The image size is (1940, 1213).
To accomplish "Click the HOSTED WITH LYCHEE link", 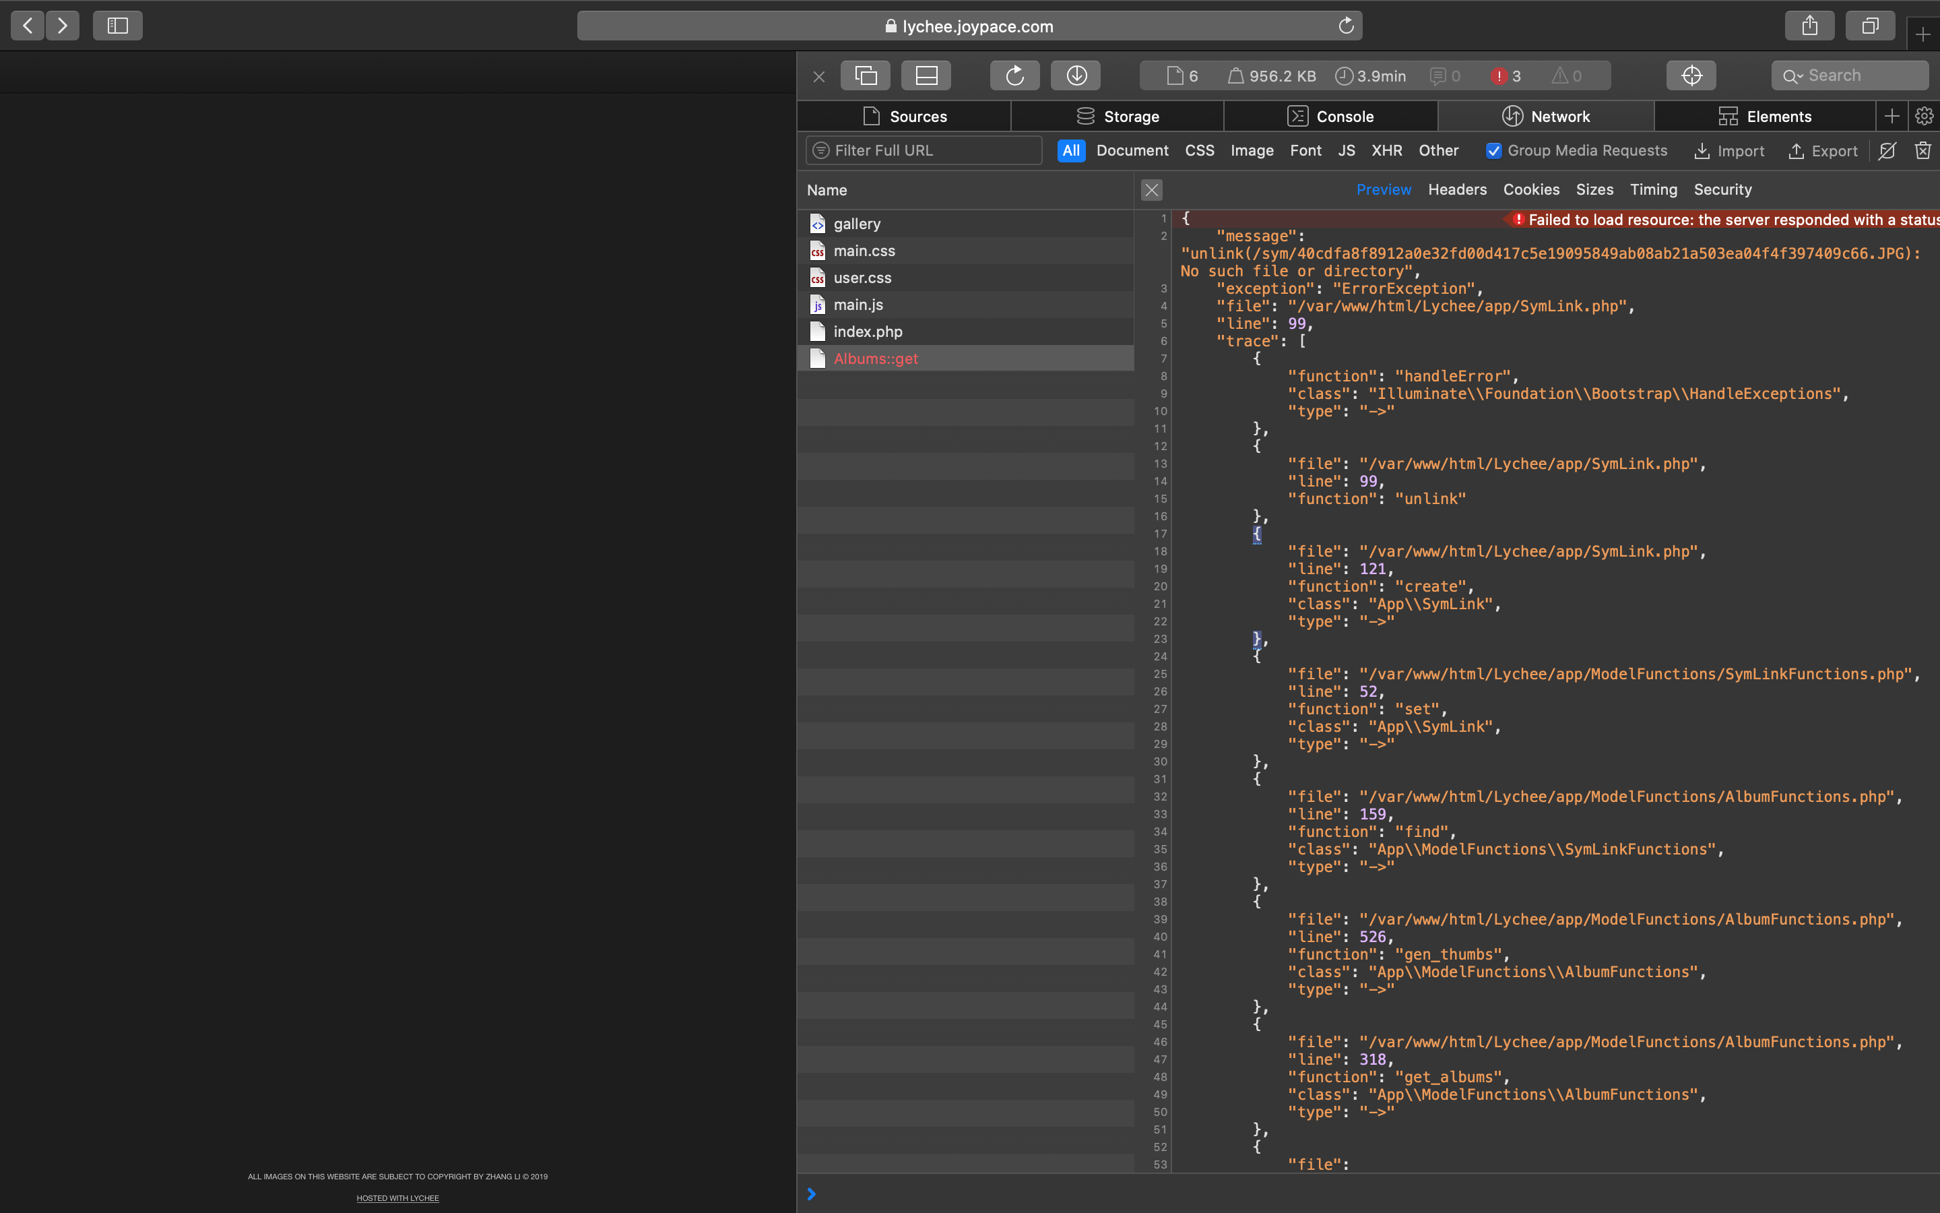I will (x=397, y=1197).
